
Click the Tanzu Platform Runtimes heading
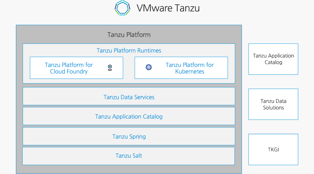pos(129,50)
